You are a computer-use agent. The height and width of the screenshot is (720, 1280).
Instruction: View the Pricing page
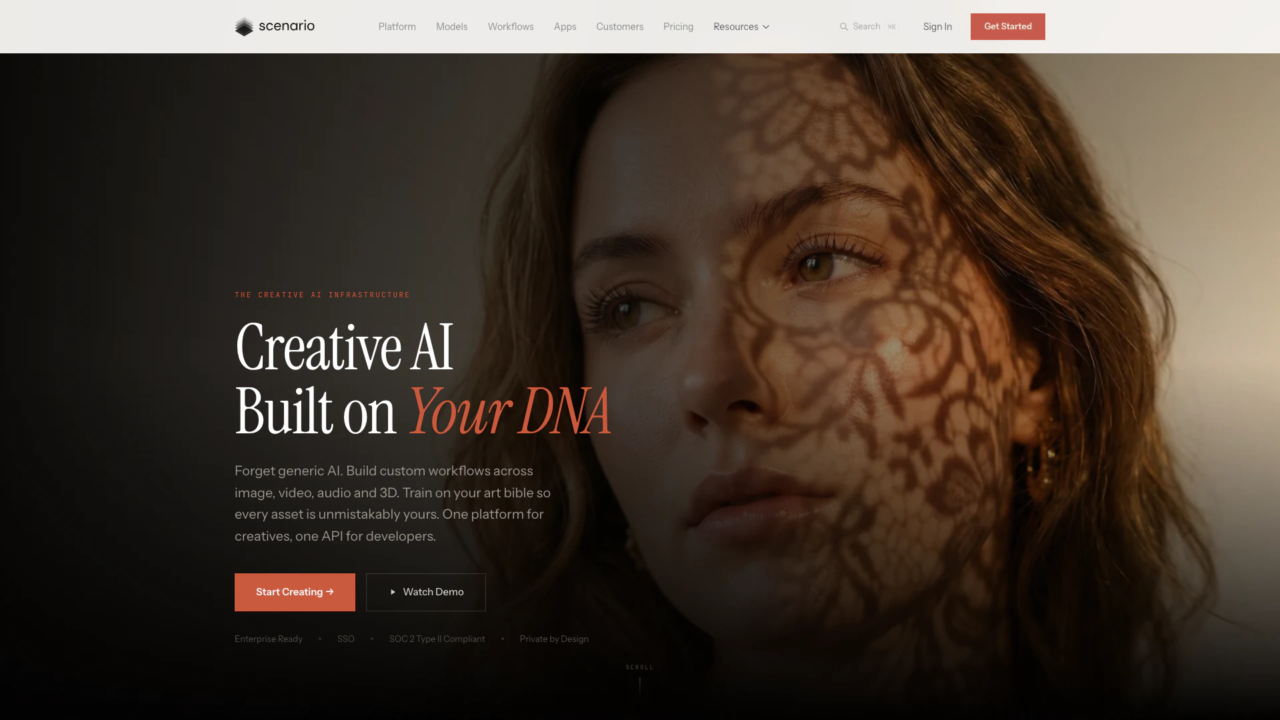678,27
